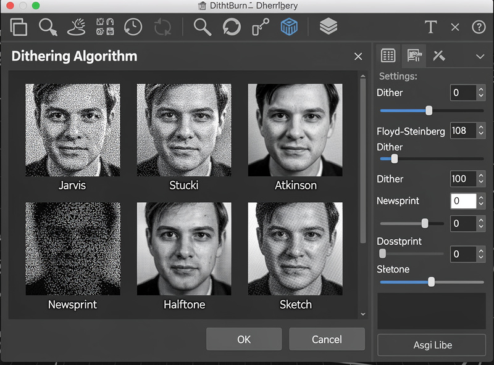494x365 pixels.
Task: Open the clock history icon
Action: [x=133, y=27]
